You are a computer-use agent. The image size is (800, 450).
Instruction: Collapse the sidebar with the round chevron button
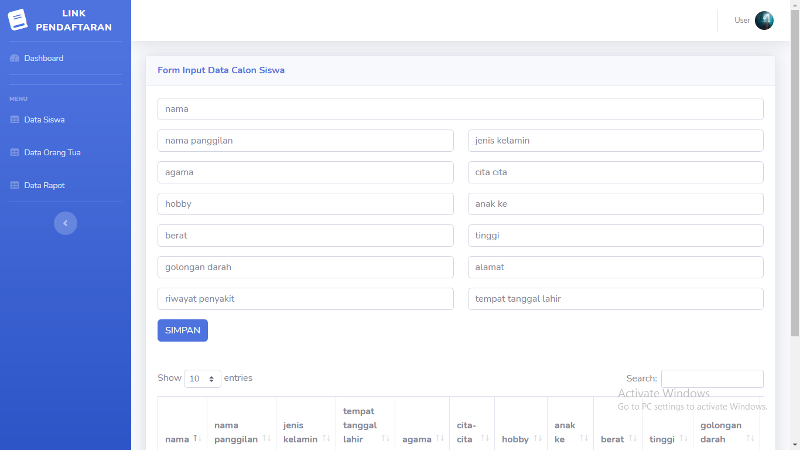(x=66, y=223)
